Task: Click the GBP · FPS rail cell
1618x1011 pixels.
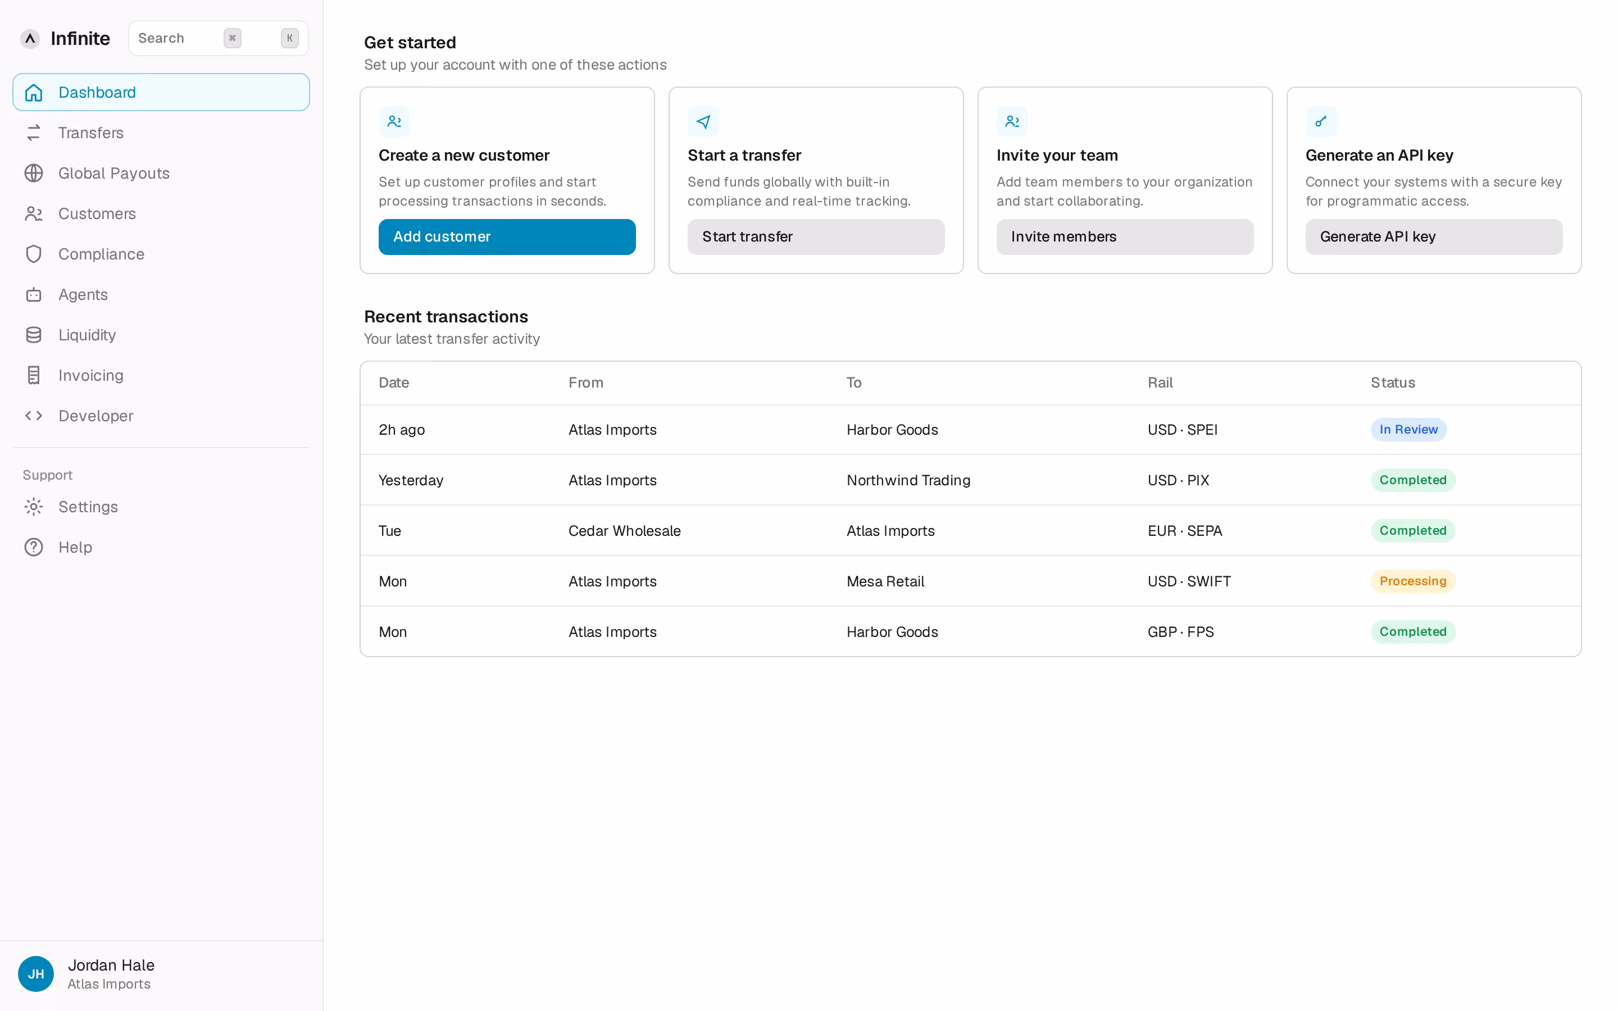Action: (1181, 632)
